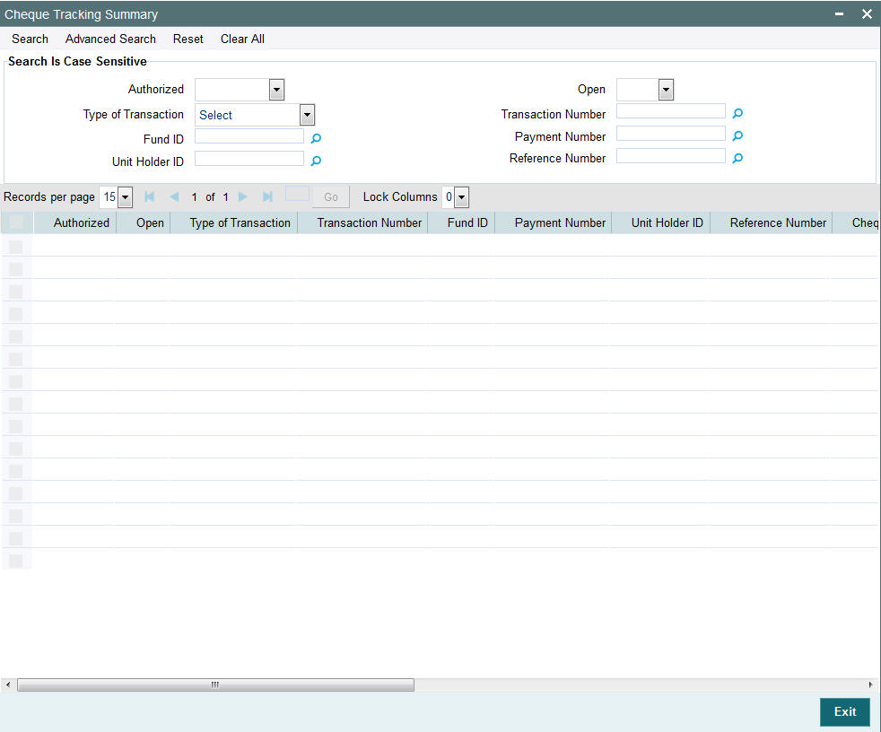Sort by Transaction Number column header

(x=369, y=222)
